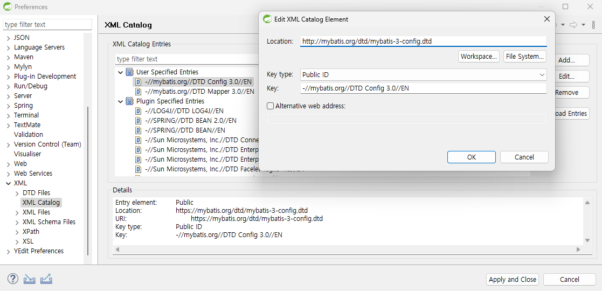Screen dimensions: 602x291
Task: Click the Key text field
Action: tap(424, 88)
